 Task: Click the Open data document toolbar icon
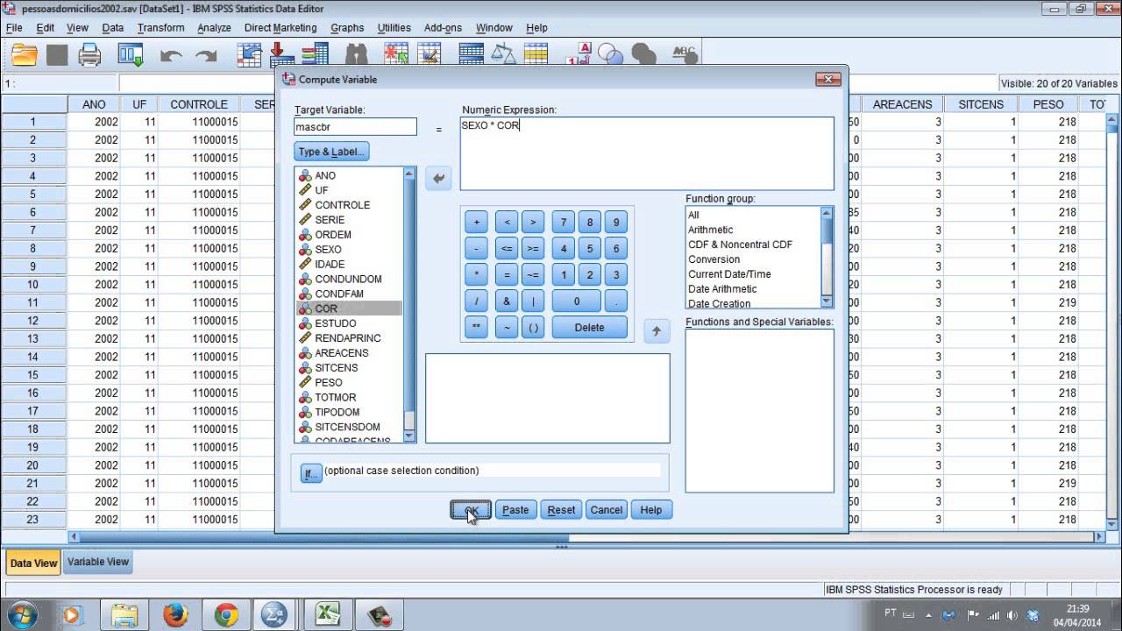tap(25, 56)
